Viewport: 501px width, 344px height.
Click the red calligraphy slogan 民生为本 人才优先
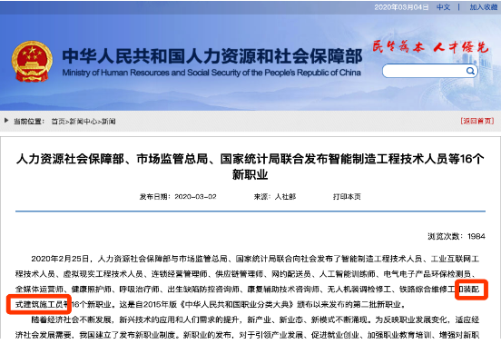point(430,47)
